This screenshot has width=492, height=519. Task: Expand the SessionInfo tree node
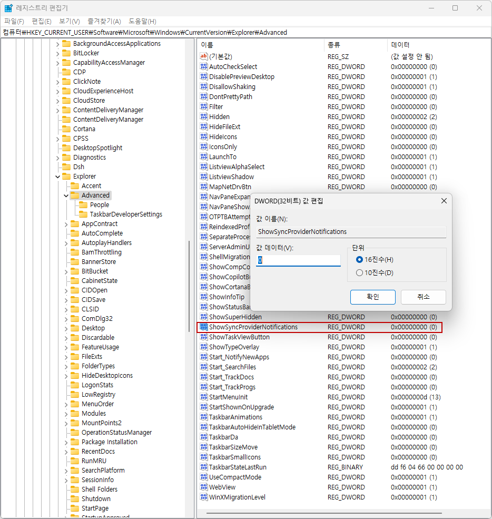pyautogui.click(x=66, y=481)
